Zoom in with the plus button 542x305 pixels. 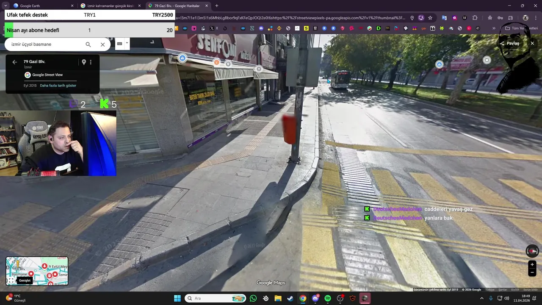(532, 265)
